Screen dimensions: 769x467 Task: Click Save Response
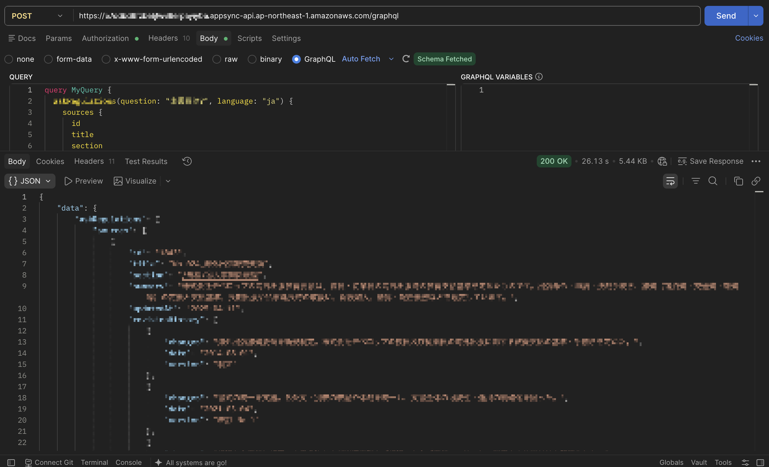710,161
